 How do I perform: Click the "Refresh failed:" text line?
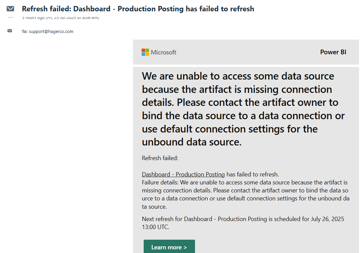(160, 158)
